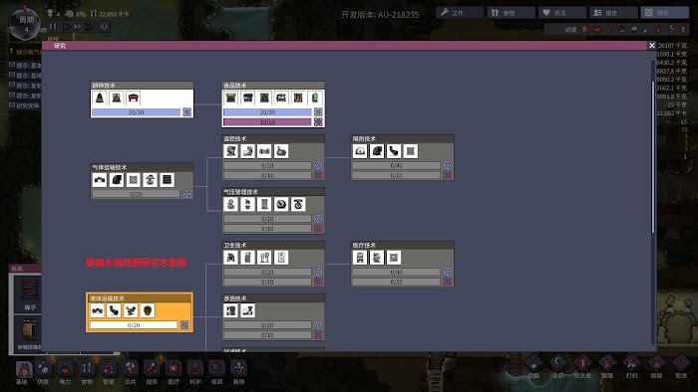The image size is (698, 392).
Task: Select the 卫生技术 research card
Action: pos(273,264)
